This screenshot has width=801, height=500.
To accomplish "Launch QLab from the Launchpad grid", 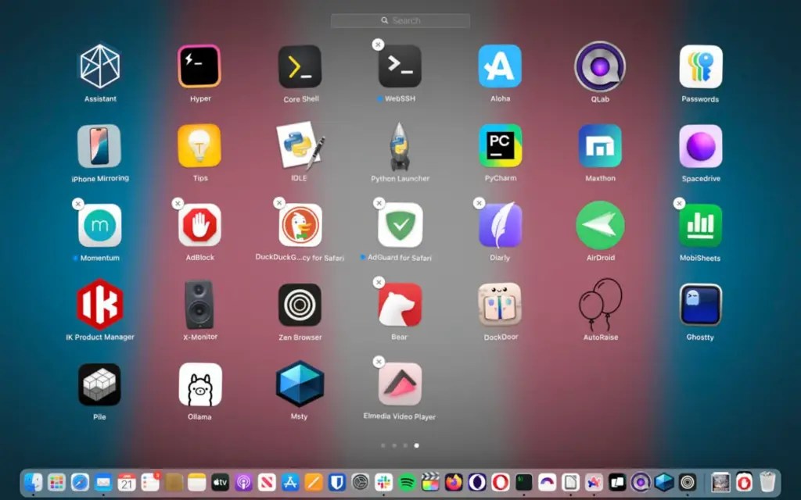I will pos(600,66).
